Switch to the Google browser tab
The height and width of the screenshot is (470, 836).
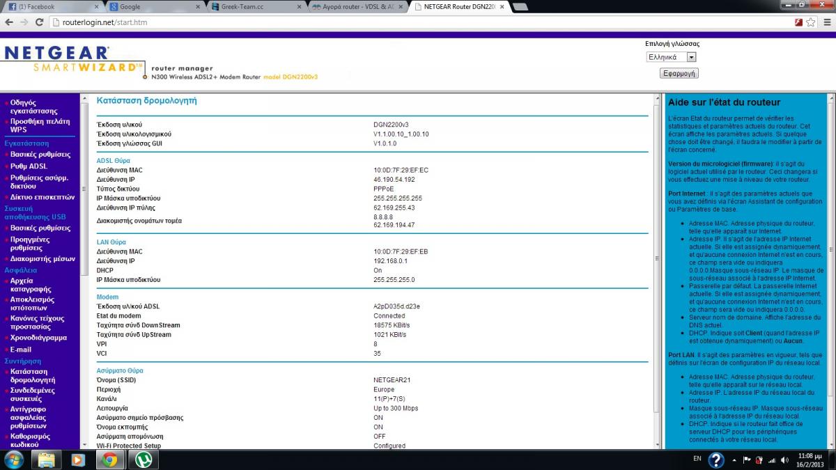click(150, 6)
